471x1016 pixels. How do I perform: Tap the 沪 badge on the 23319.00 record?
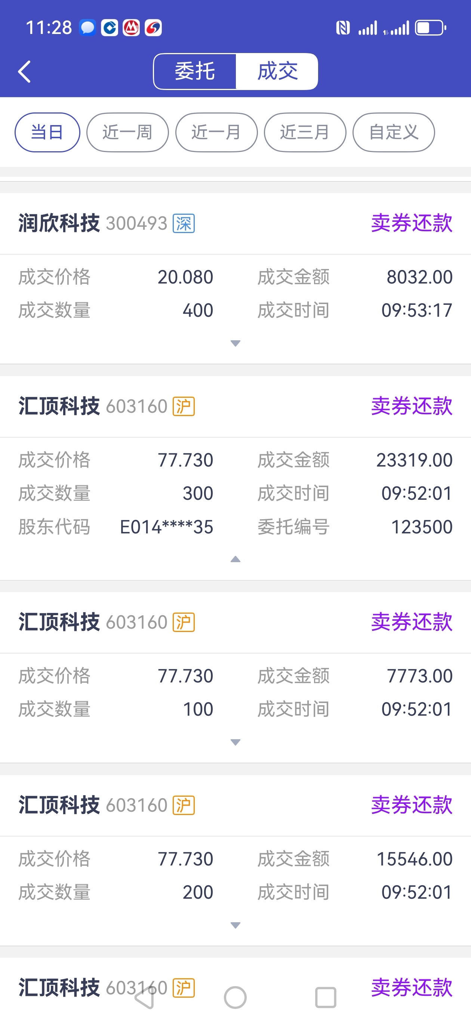tap(184, 407)
